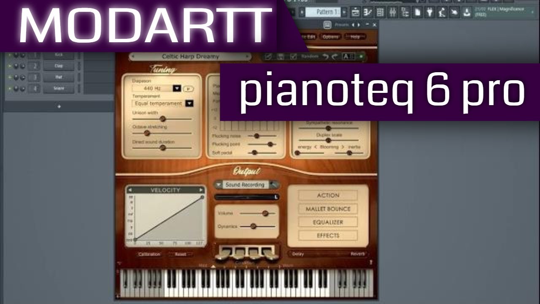Screen dimensions: 540x304
Task: Open the FL Studio browser tree icon
Action: 405,12
